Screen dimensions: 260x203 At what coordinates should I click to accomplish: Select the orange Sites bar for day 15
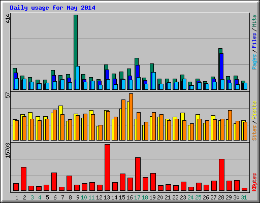[x=123, y=120]
